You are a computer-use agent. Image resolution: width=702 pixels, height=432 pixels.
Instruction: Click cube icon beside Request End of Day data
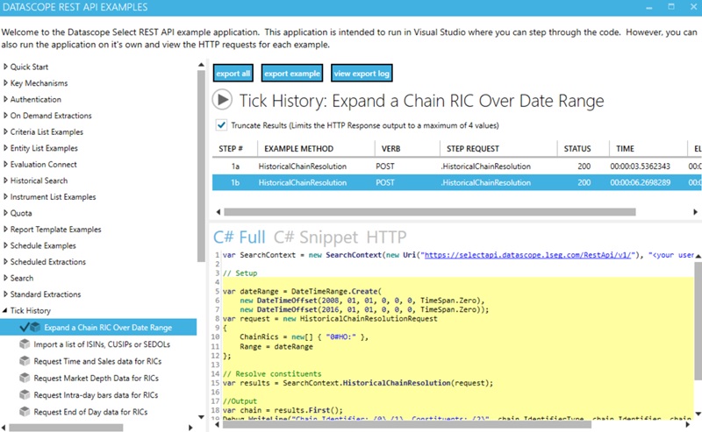[x=25, y=411]
